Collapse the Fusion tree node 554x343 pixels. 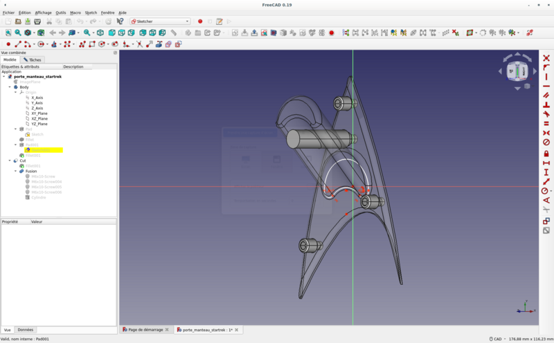[15, 171]
